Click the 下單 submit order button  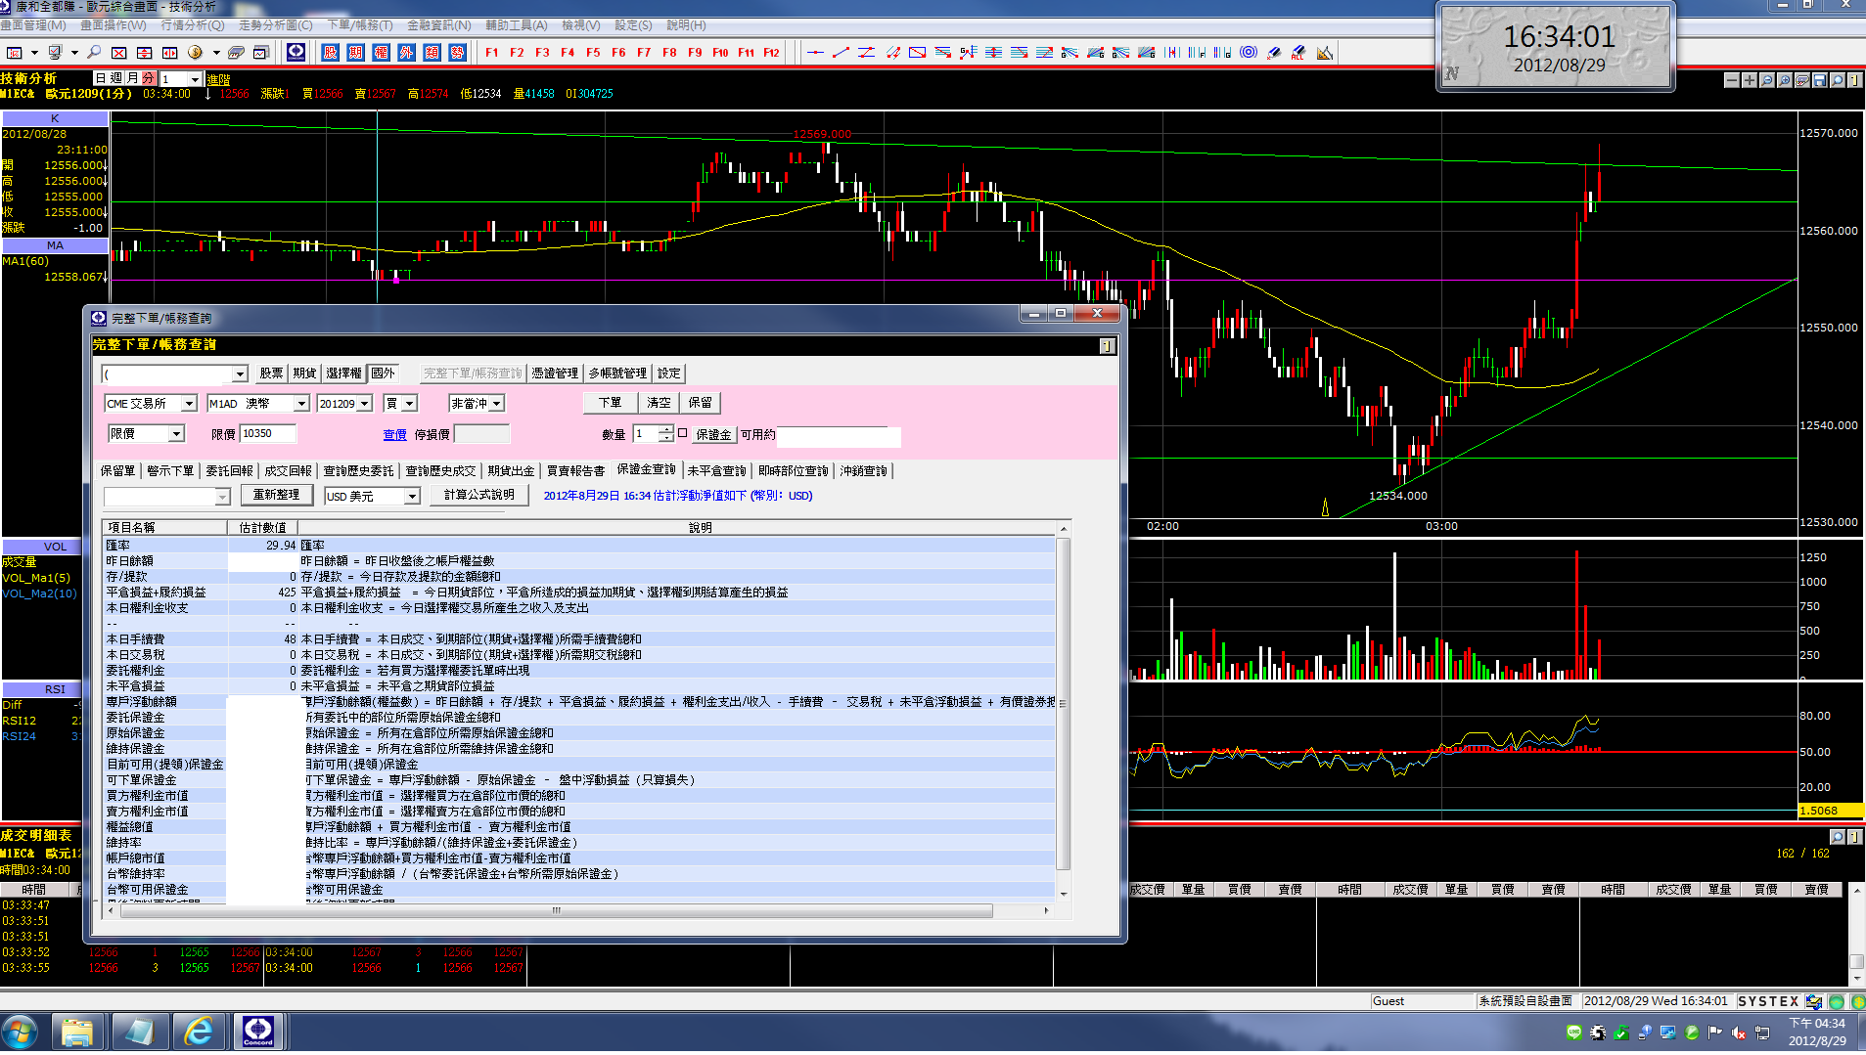610,403
